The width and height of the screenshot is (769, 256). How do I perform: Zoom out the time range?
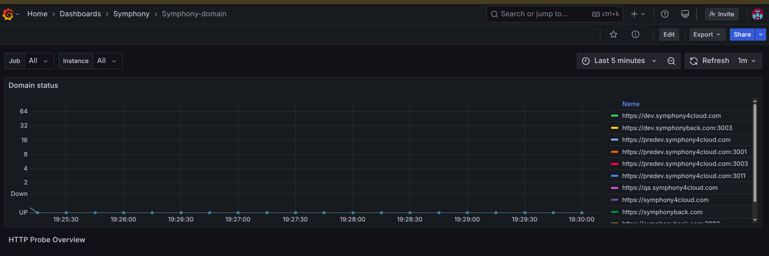[671, 61]
